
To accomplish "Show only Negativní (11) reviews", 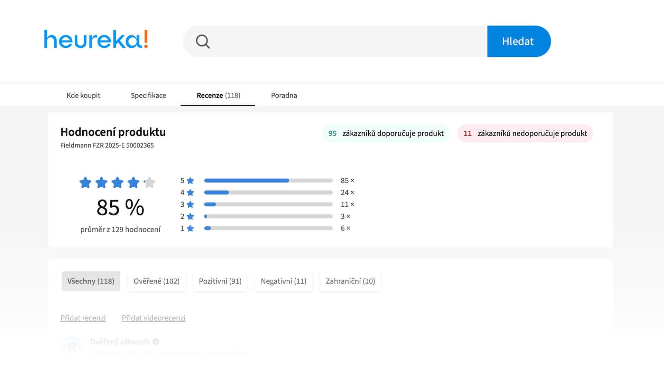I will pyautogui.click(x=283, y=281).
